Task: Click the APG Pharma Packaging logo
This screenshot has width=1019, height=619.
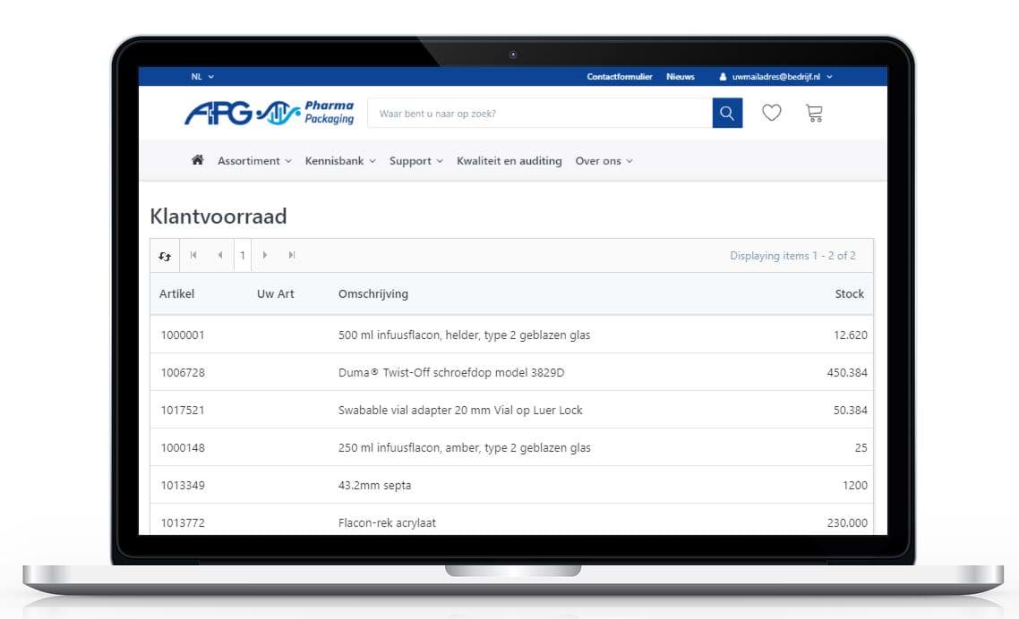Action: click(269, 114)
